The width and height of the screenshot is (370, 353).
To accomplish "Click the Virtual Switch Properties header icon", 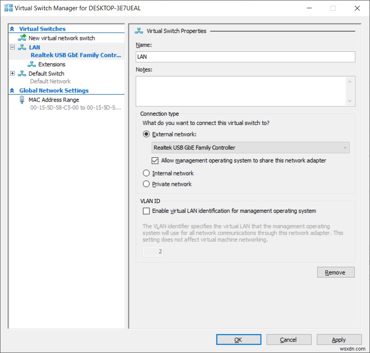I will point(139,31).
